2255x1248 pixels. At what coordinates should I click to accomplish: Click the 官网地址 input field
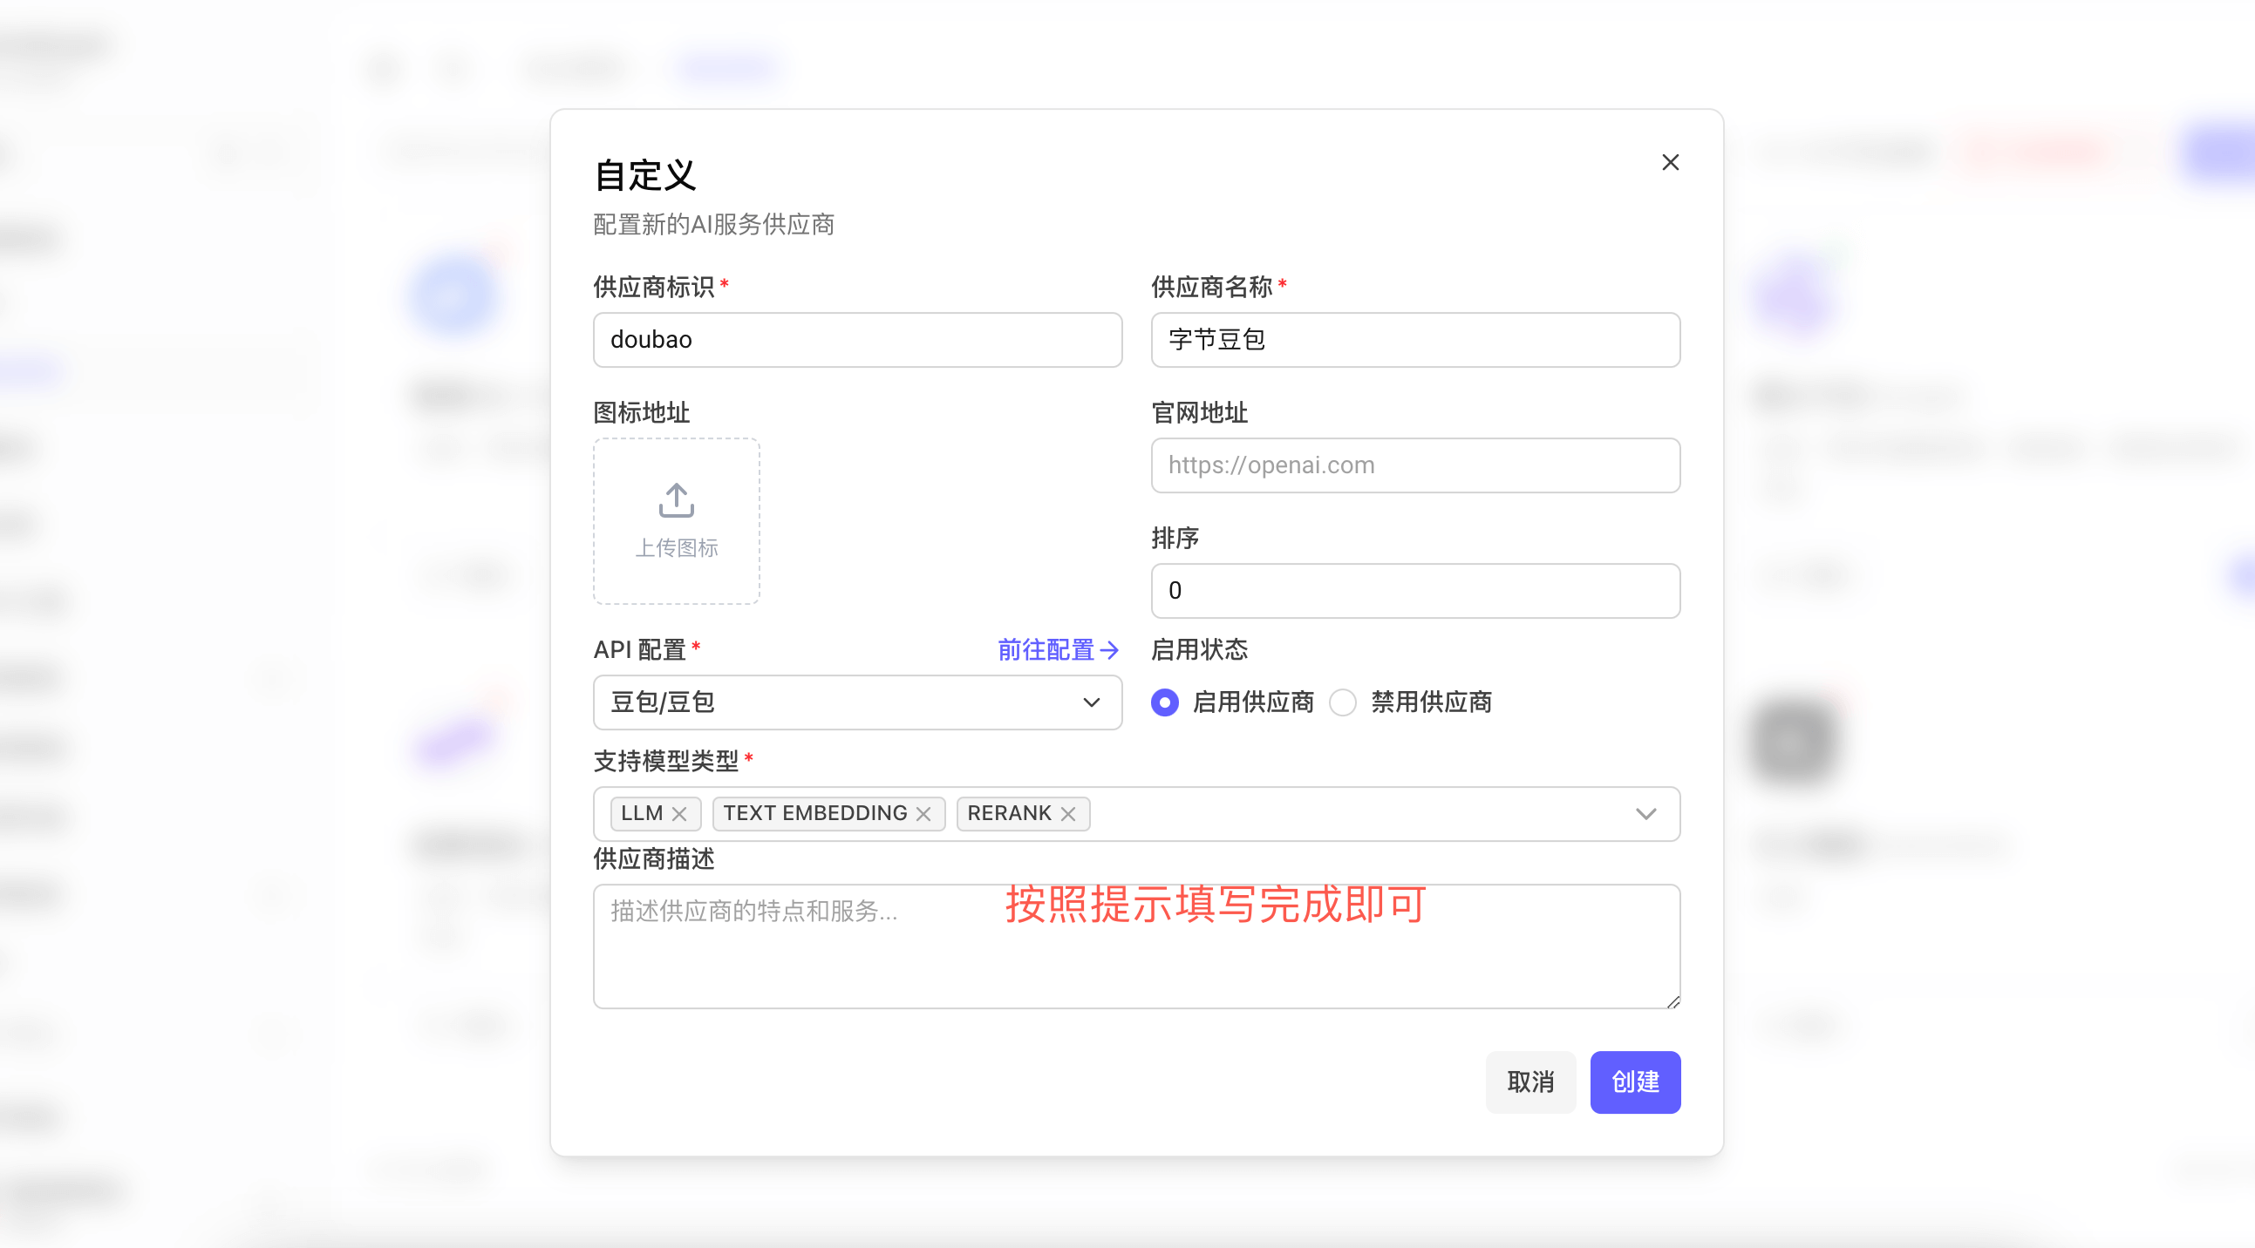[1414, 465]
